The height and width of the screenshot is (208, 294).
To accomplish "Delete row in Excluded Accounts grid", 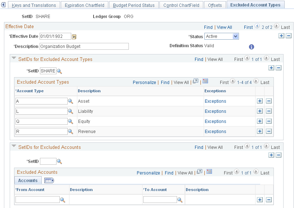I will 269,200.
